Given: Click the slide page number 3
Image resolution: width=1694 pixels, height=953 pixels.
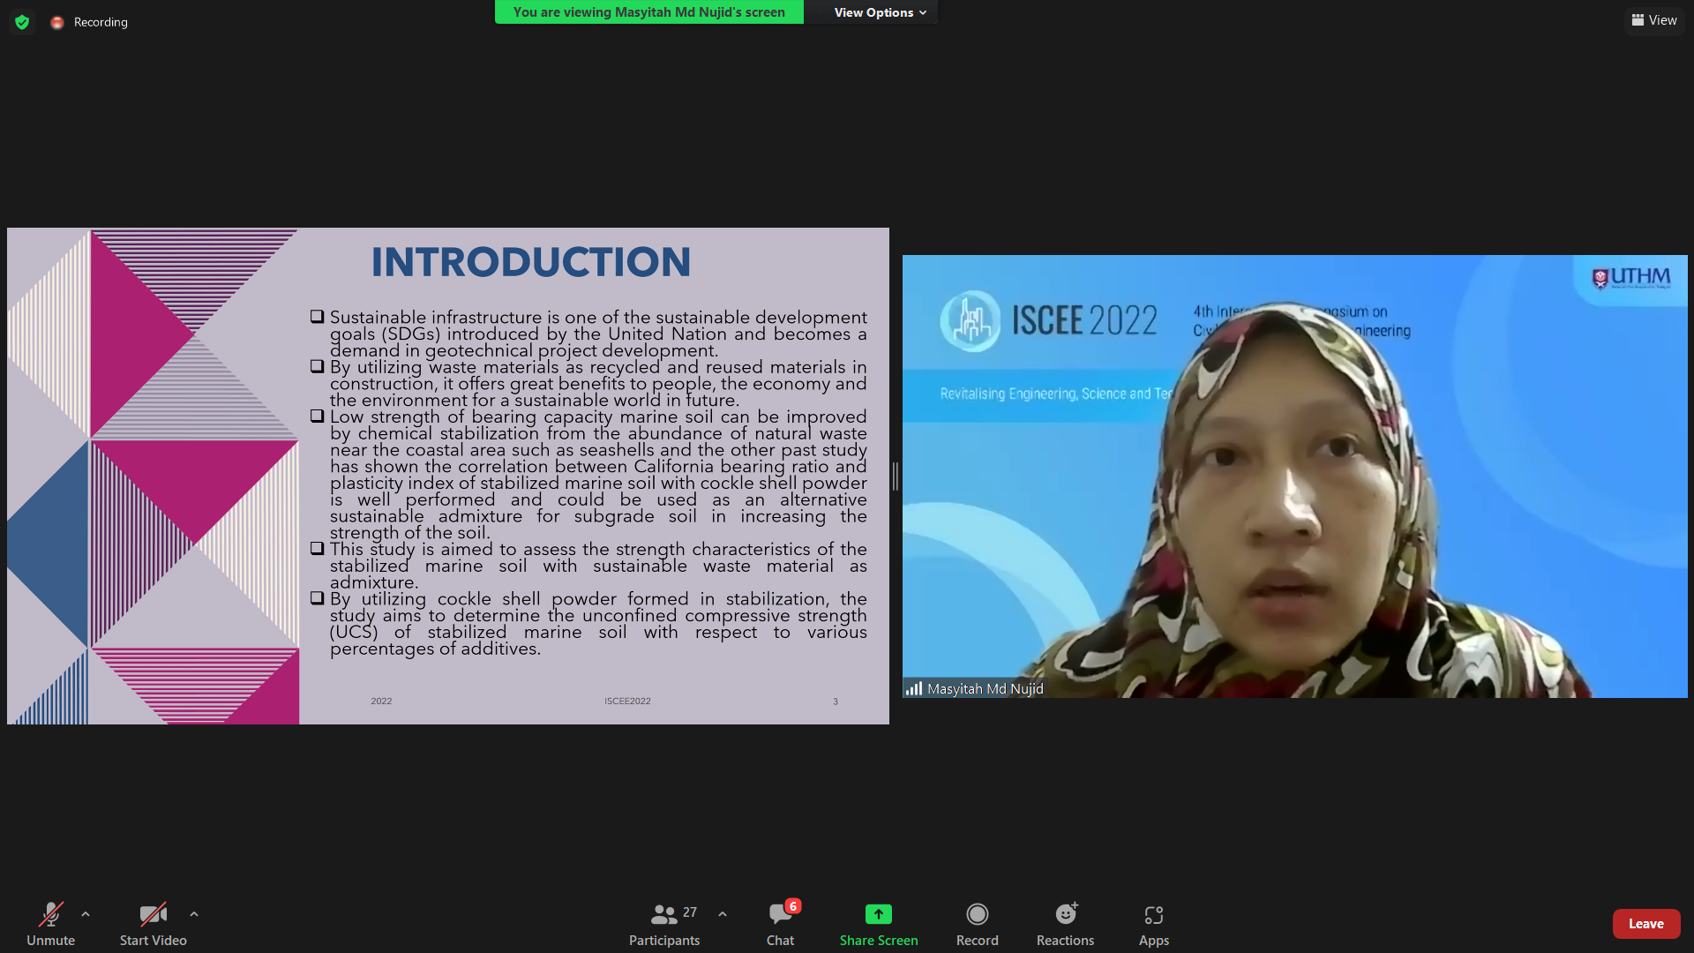Looking at the screenshot, I should tap(836, 702).
